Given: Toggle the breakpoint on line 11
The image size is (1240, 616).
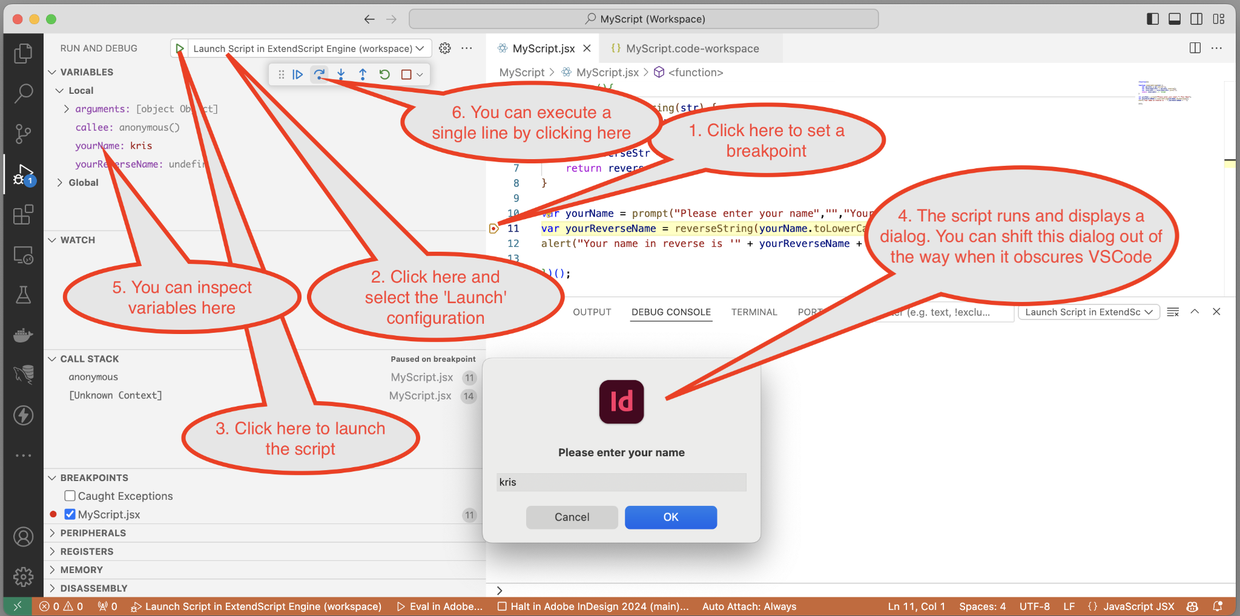Looking at the screenshot, I should (x=494, y=229).
